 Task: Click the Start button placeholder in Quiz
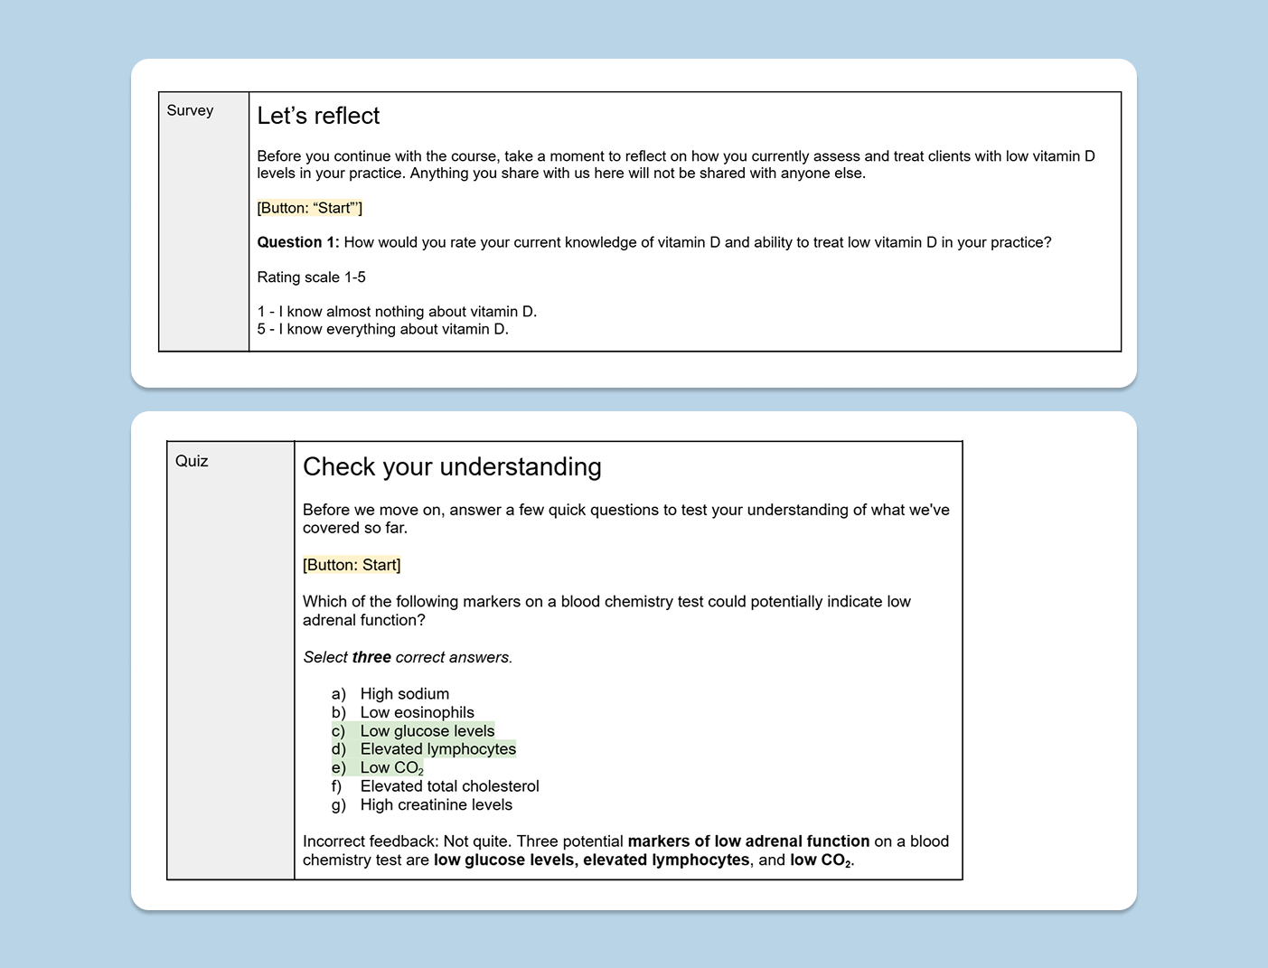tap(352, 565)
